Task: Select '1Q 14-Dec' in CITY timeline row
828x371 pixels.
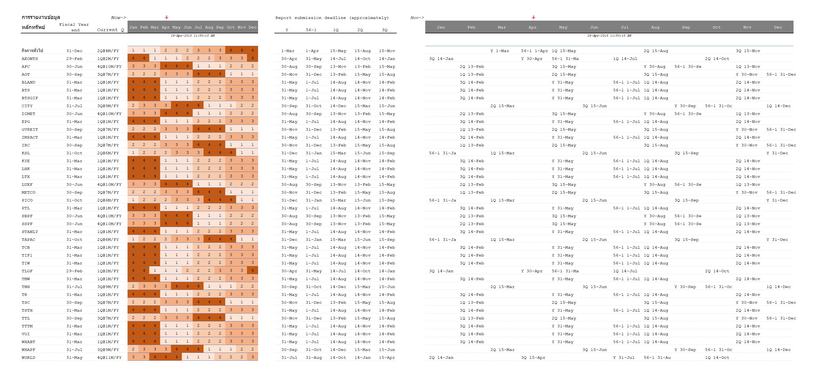Action: click(779, 106)
